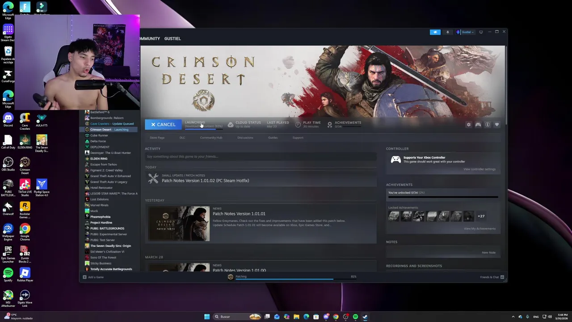Image resolution: width=572 pixels, height=322 pixels.
Task: Open the Guides tab
Action: (x=273, y=138)
